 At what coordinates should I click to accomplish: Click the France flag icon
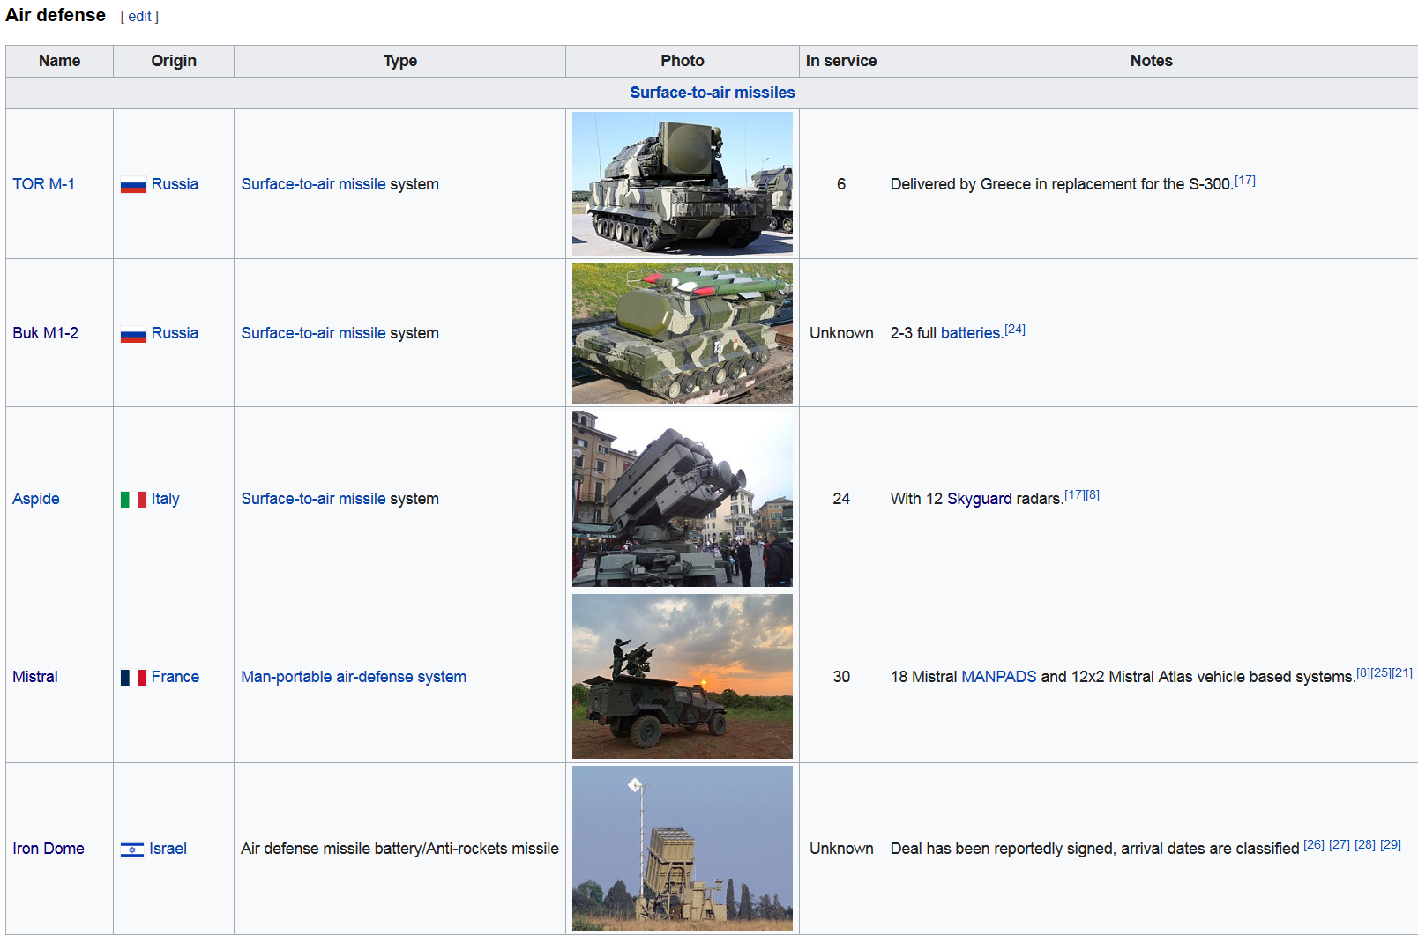click(133, 678)
